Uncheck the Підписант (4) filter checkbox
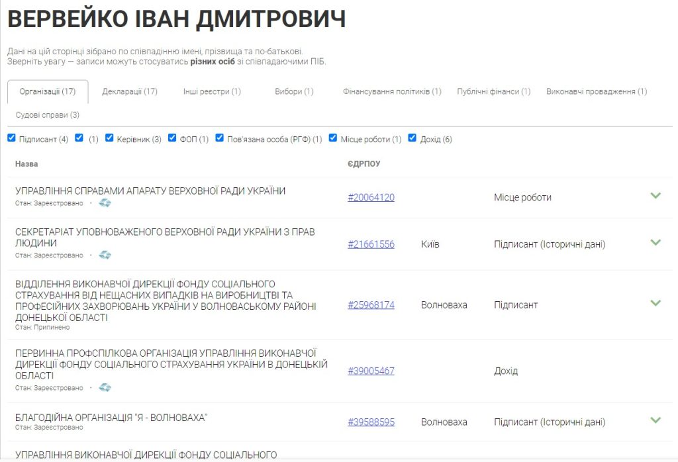This screenshot has height=462, width=678. coord(11,138)
